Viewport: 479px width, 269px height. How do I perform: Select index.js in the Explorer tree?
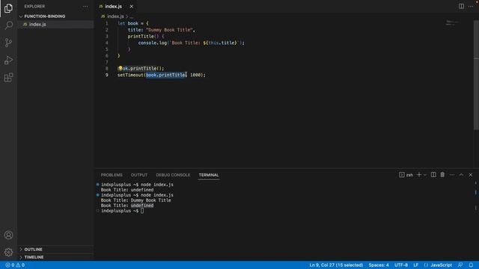pos(55,25)
